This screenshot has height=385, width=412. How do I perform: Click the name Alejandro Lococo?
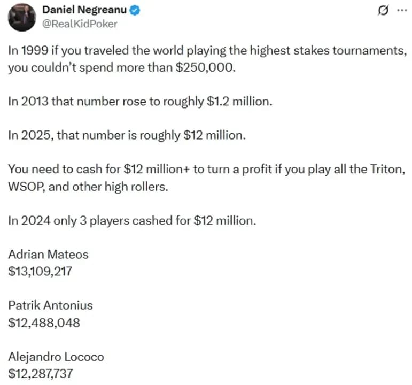[56, 357]
